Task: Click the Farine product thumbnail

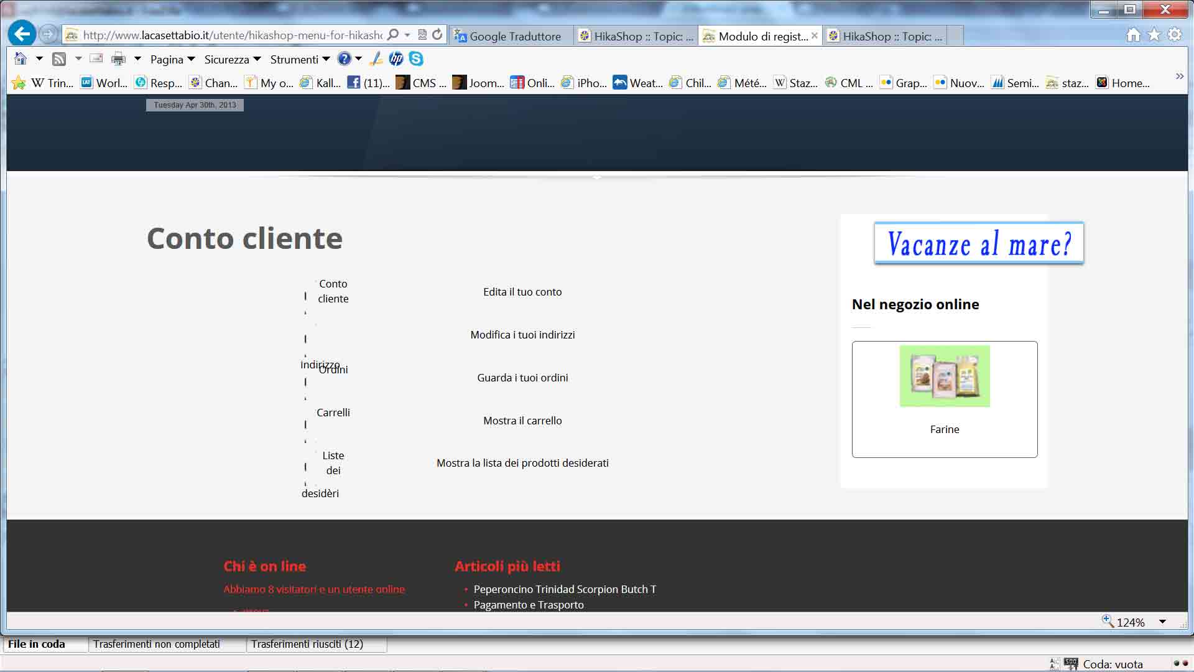Action: (944, 376)
